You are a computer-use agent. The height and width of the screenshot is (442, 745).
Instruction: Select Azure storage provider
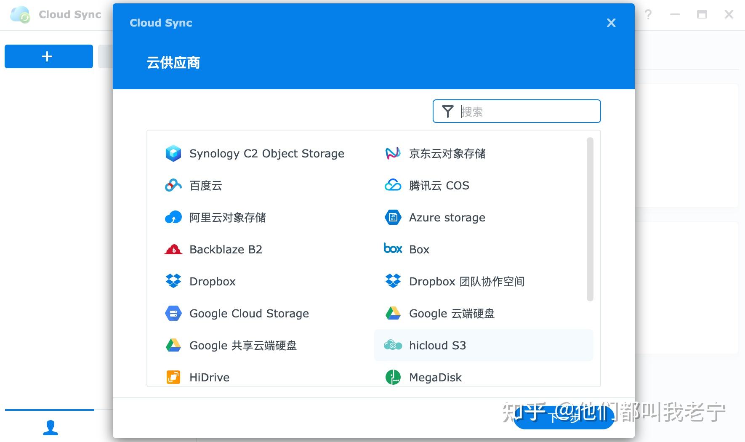[x=447, y=217]
